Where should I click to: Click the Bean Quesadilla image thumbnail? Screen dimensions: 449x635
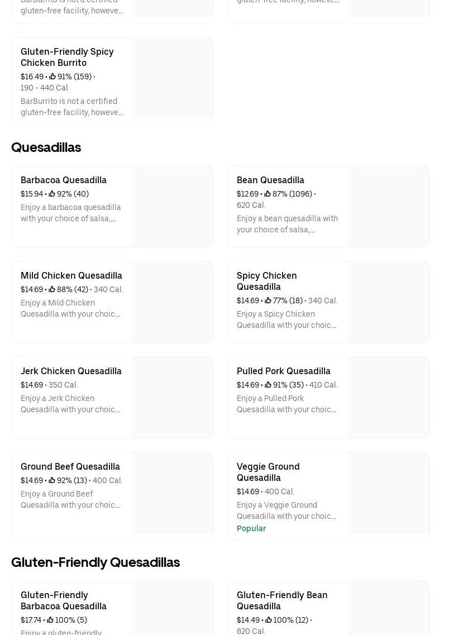coord(389,207)
